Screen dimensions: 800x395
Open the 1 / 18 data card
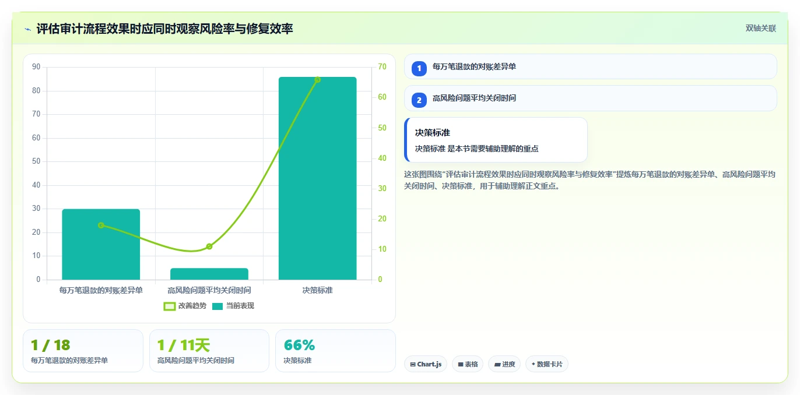tap(83, 351)
